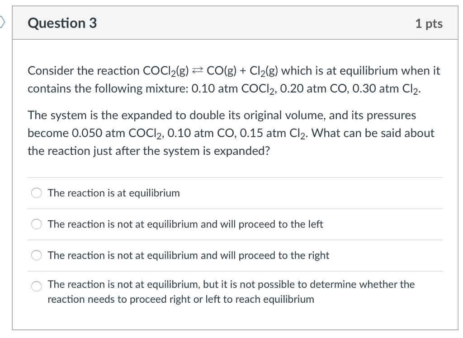
Task: Click answer label ending "proceed to the left"
Action: tap(185, 224)
